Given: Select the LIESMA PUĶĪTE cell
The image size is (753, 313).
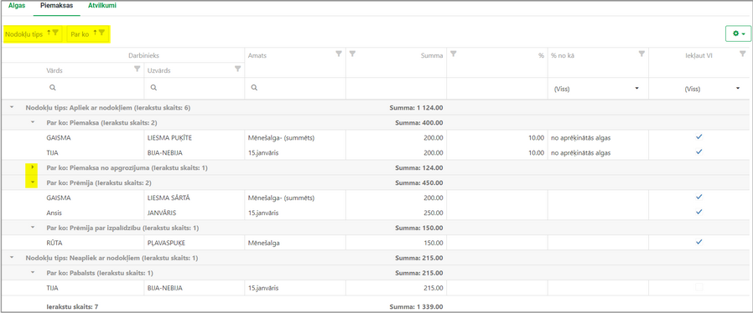Looking at the screenshot, I should click(x=195, y=137).
